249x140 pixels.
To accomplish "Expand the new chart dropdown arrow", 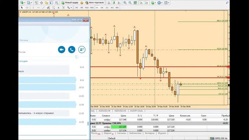I will click(25, 3).
